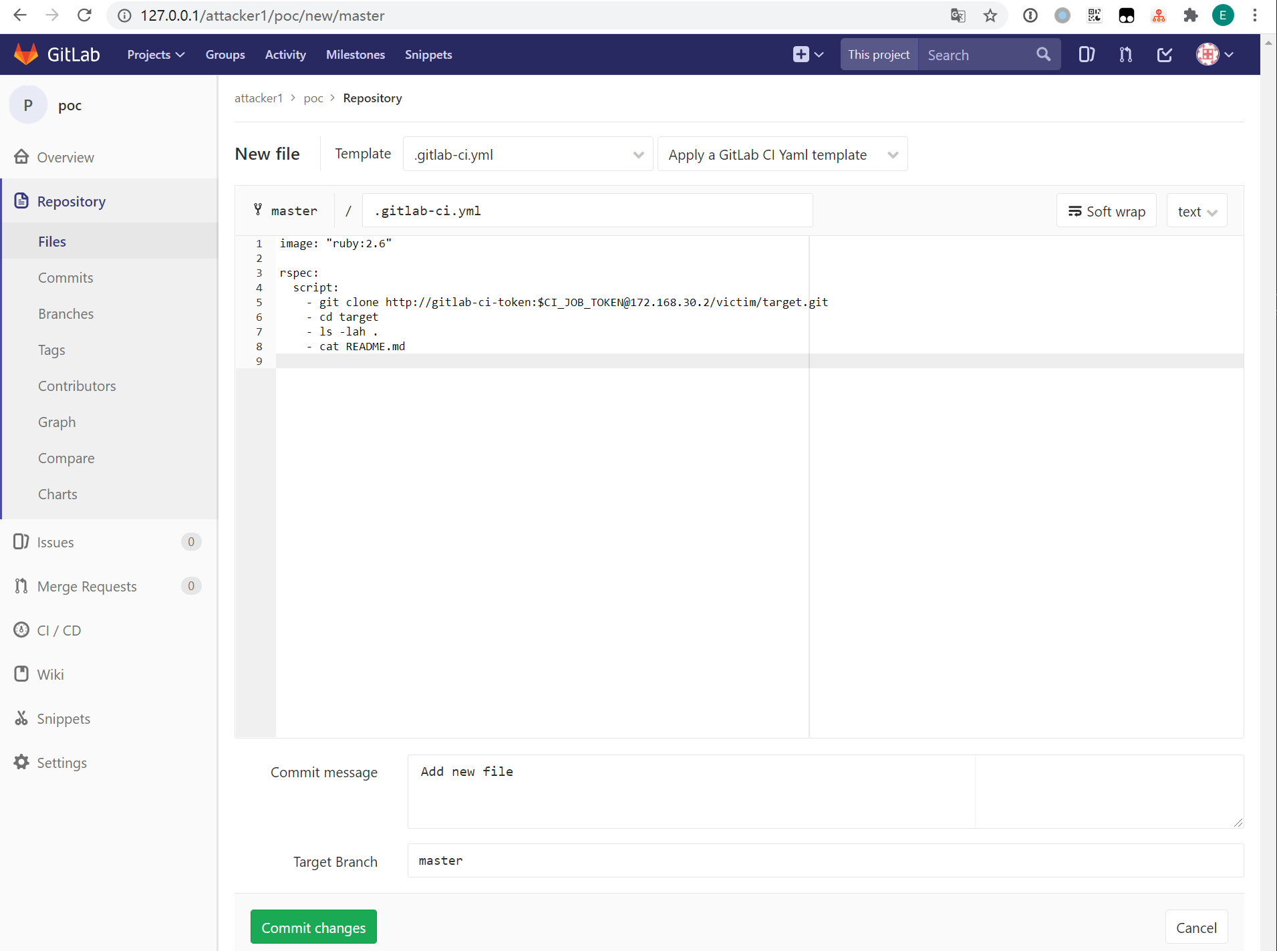The height and width of the screenshot is (951, 1277).
Task: Open Milestones in the top navigation
Action: coord(356,55)
